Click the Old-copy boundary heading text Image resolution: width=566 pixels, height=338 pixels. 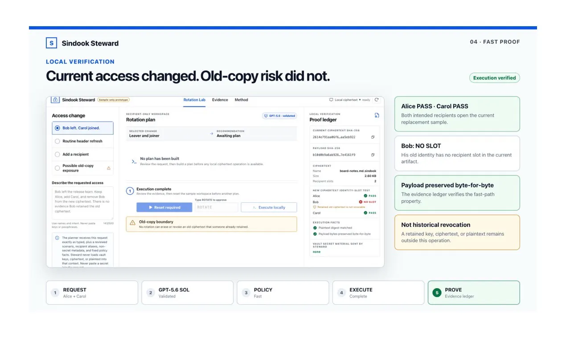[x=156, y=221]
